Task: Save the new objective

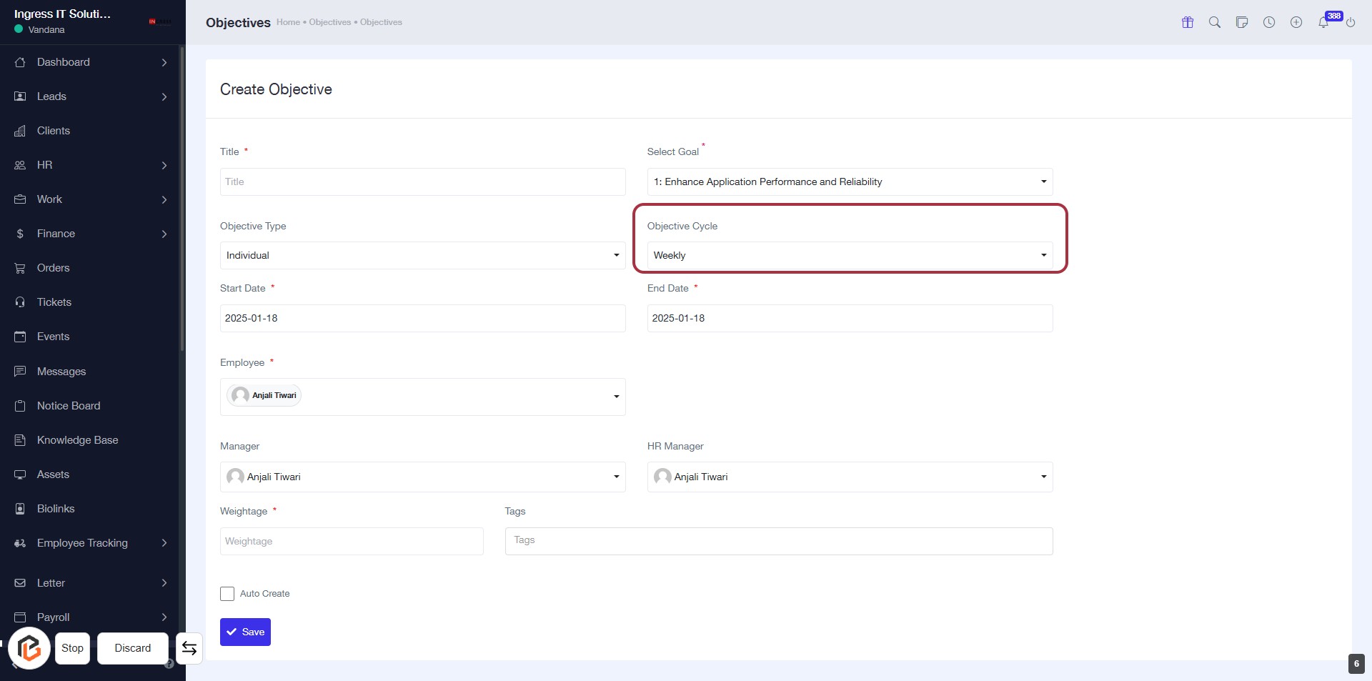Action: pyautogui.click(x=245, y=632)
